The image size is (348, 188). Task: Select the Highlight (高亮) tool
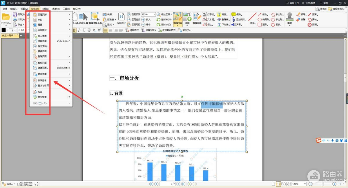(x=222, y=14)
